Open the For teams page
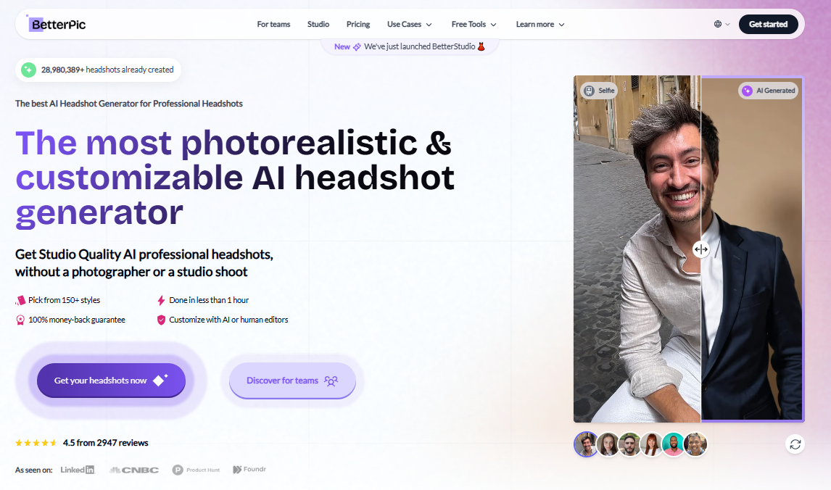Image resolution: width=831 pixels, height=490 pixels. [273, 25]
